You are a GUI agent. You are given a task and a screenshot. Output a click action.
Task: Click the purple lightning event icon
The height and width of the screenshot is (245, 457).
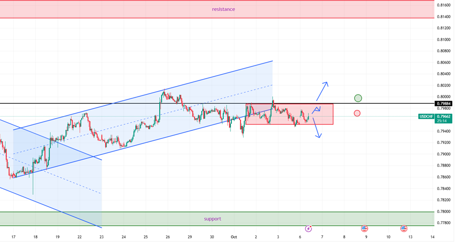tap(308, 229)
